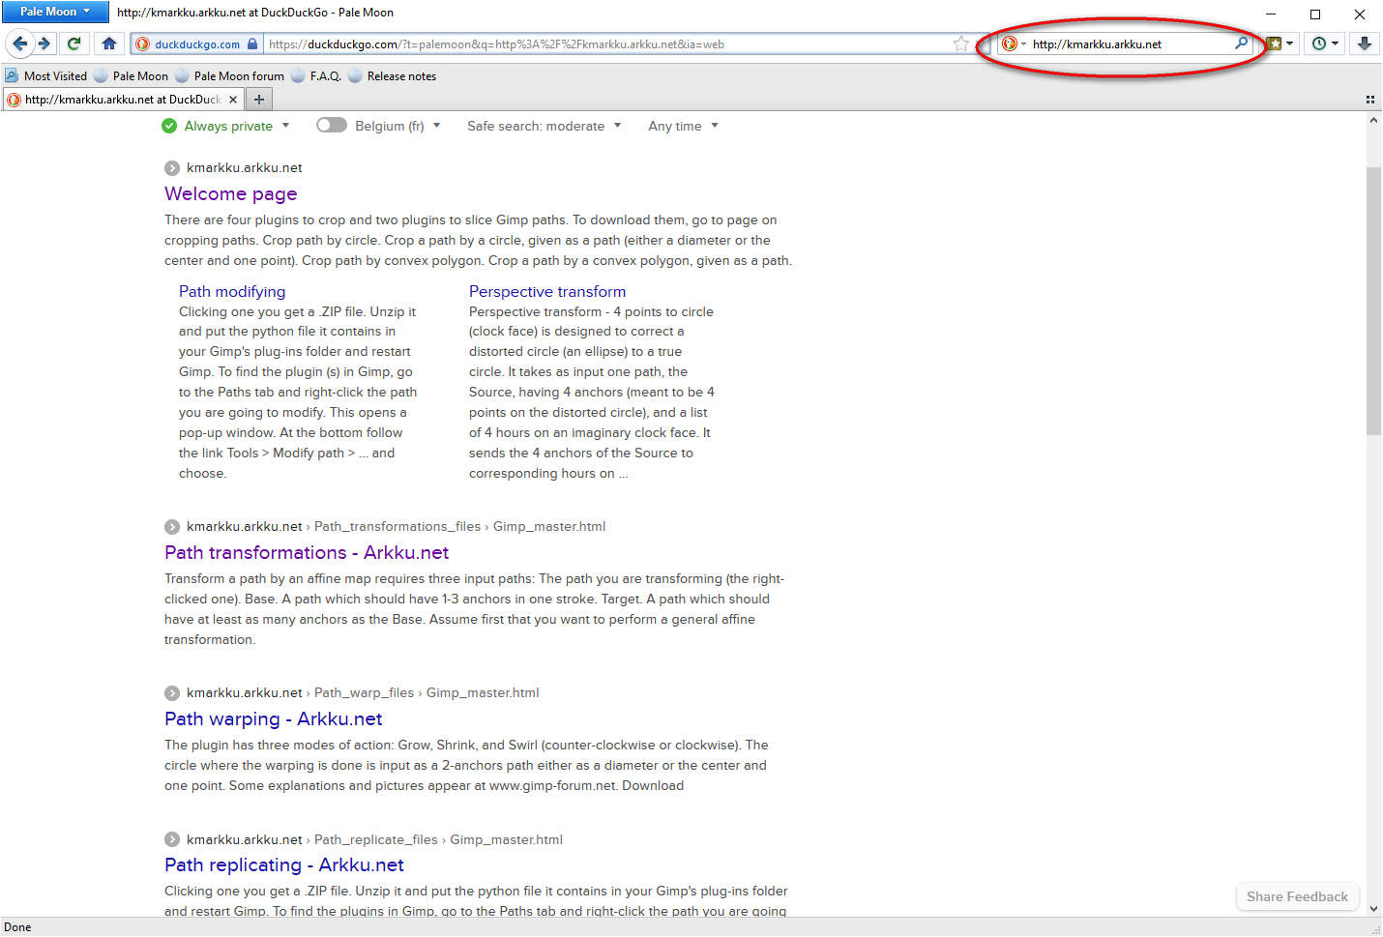
Task: Click the Always private green check icon
Action: (169, 126)
